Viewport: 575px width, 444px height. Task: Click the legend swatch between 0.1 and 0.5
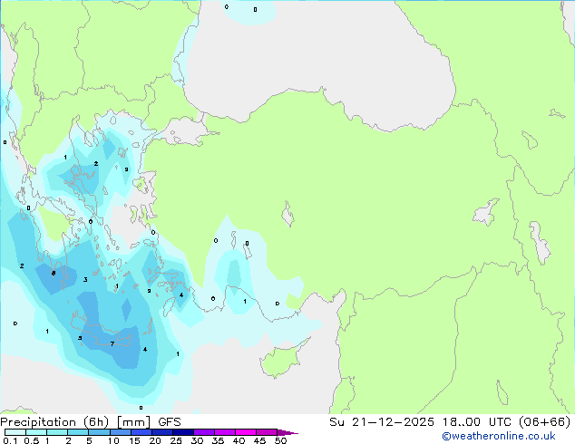[x=15, y=432]
